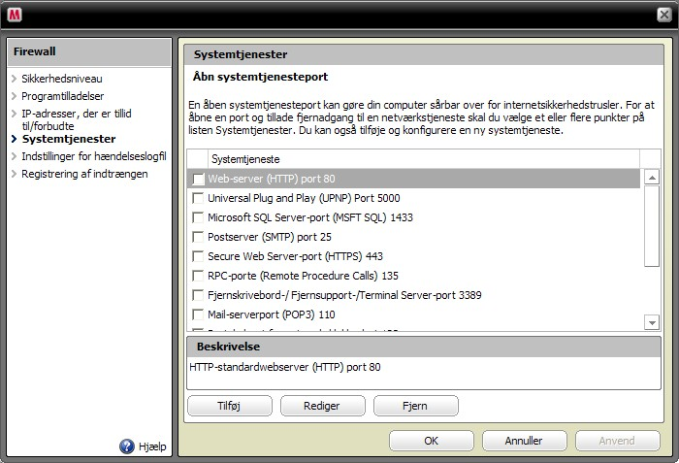This screenshot has width=679, height=463.
Task: Enable Web-server (HTTP) port 80 checkbox
Action: [198, 179]
